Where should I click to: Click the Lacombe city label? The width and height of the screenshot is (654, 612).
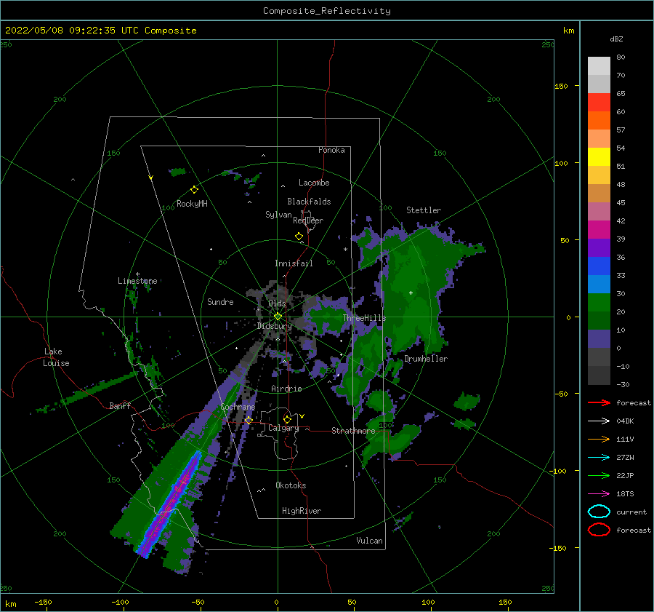(314, 183)
